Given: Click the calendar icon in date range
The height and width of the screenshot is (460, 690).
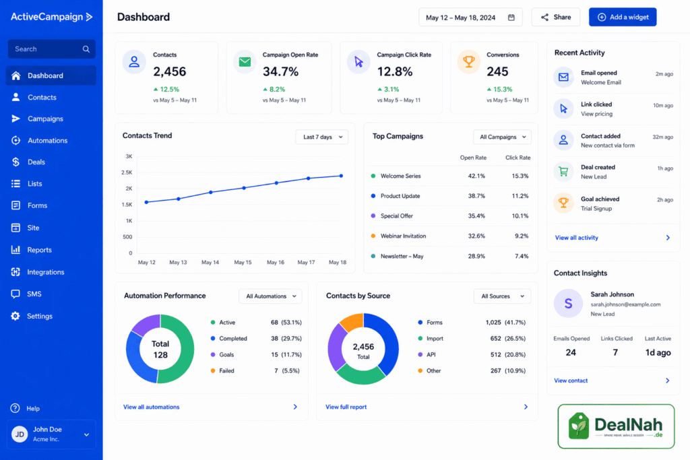Looking at the screenshot, I should 511,18.
